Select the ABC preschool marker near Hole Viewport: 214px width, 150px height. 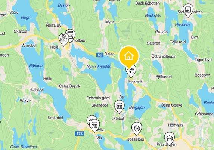pos(64,39)
